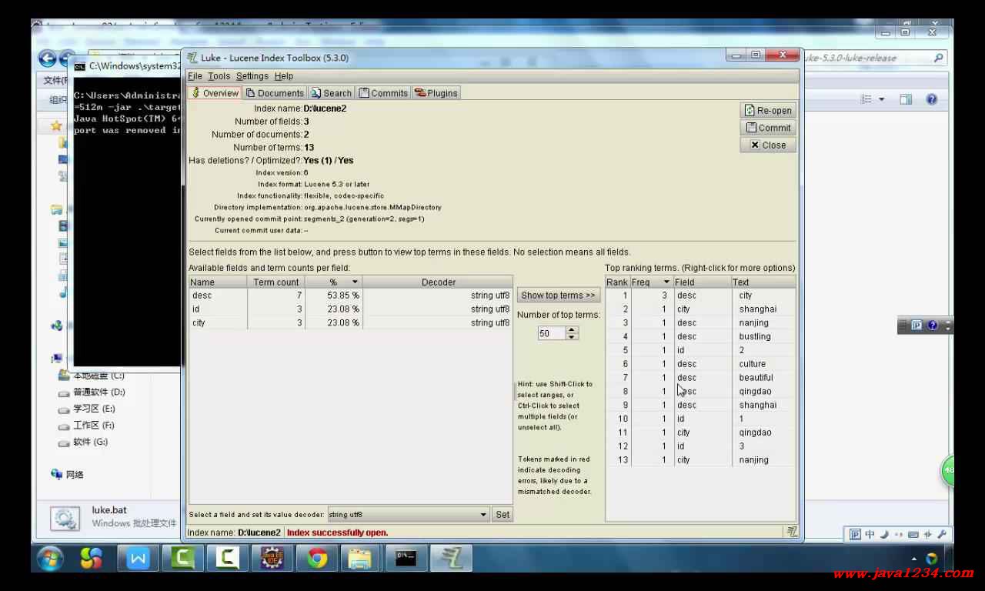Switch to the Commits tab
This screenshot has width=985, height=591.
[x=384, y=93]
